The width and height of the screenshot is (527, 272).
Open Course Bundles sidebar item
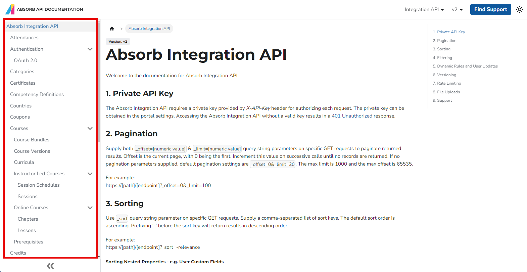32,140
